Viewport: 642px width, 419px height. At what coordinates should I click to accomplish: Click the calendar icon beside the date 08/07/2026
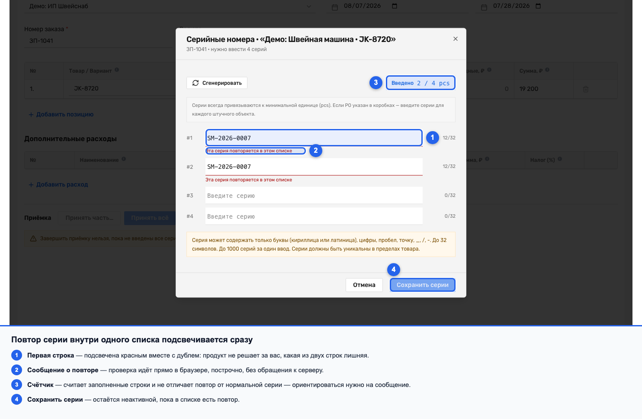click(335, 7)
